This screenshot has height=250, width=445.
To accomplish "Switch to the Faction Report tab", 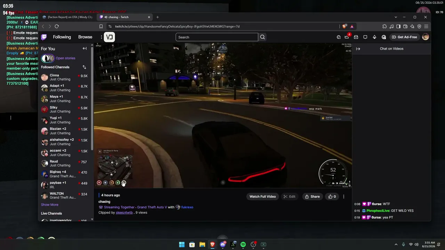I will pyautogui.click(x=67, y=17).
